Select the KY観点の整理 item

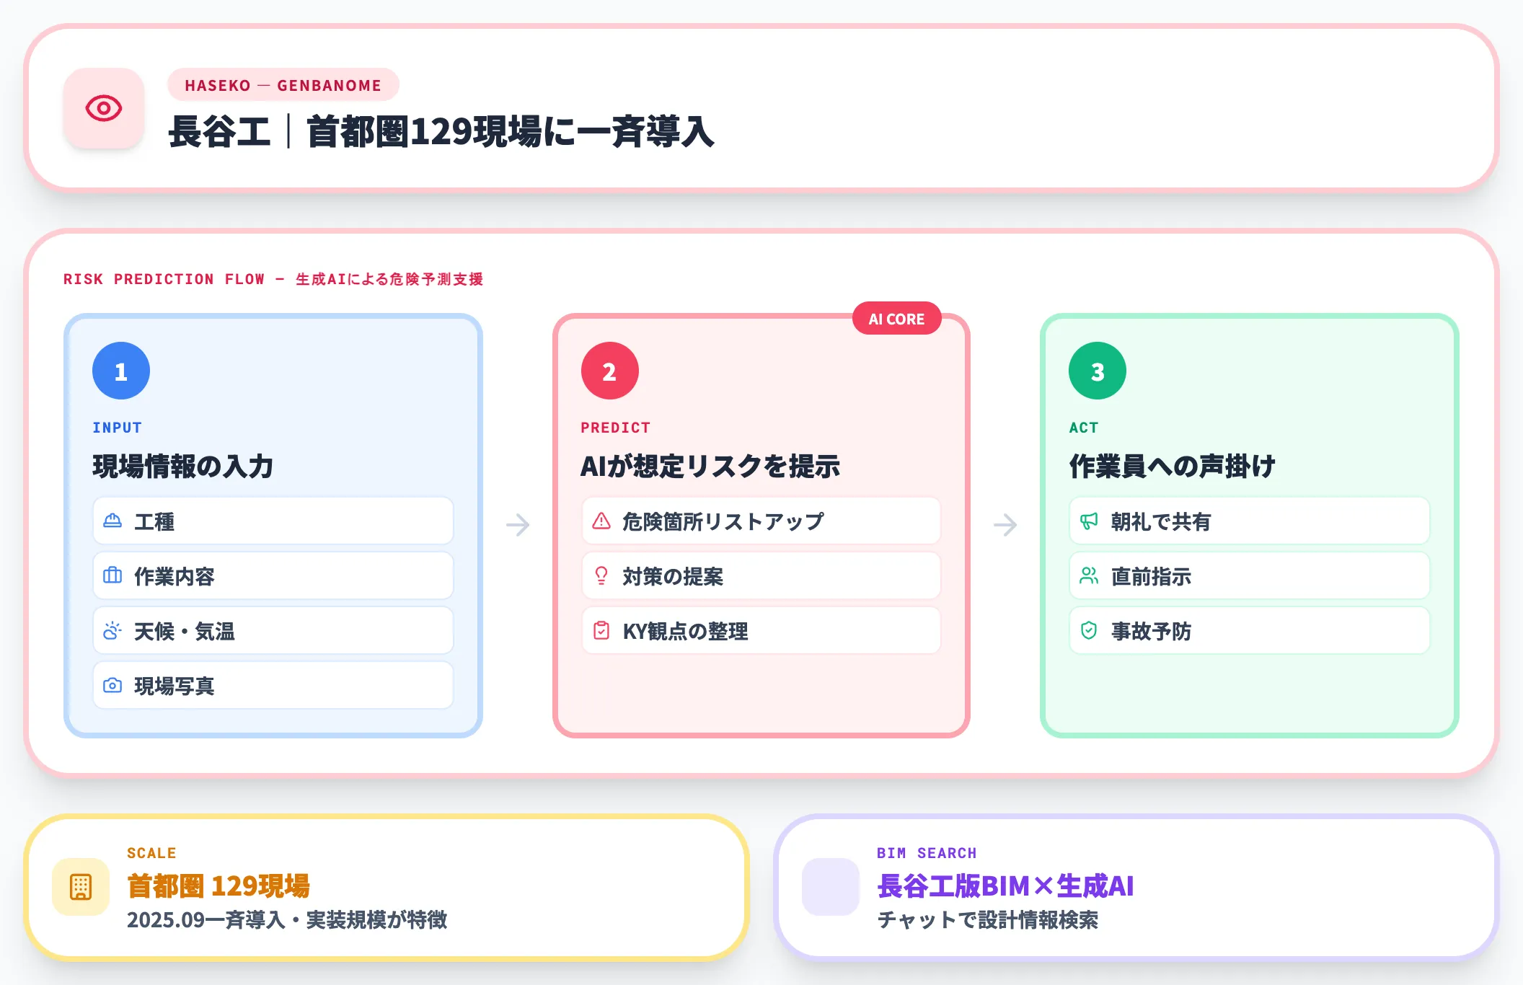pyautogui.click(x=761, y=630)
